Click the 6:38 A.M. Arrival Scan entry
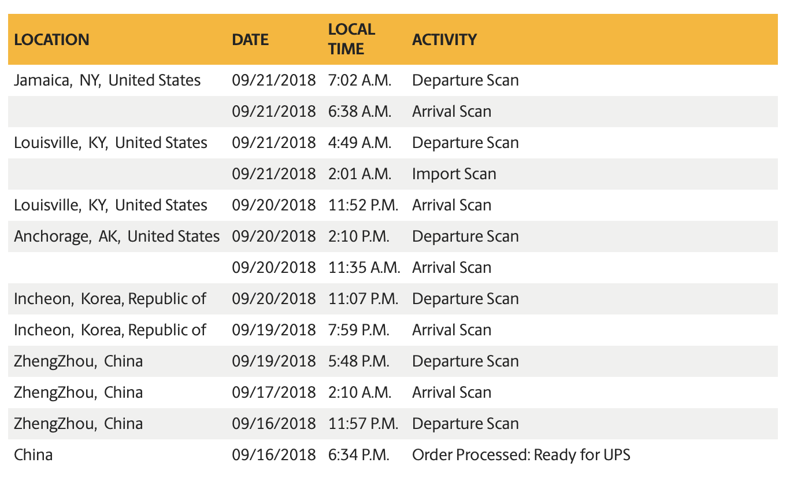786x481 pixels. coord(451,111)
